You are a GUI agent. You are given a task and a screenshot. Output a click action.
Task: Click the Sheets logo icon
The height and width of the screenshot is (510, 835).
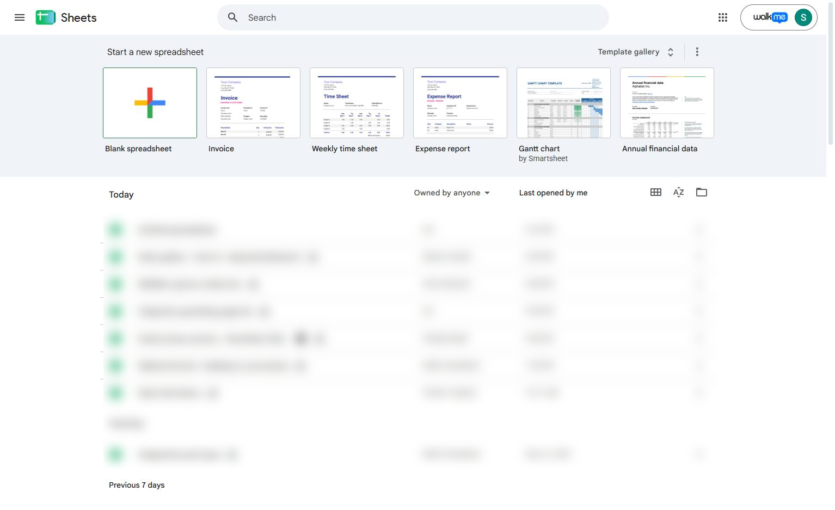click(x=46, y=17)
